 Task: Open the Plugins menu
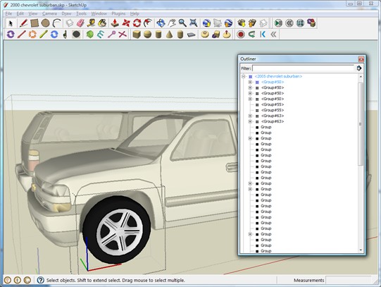coord(118,13)
